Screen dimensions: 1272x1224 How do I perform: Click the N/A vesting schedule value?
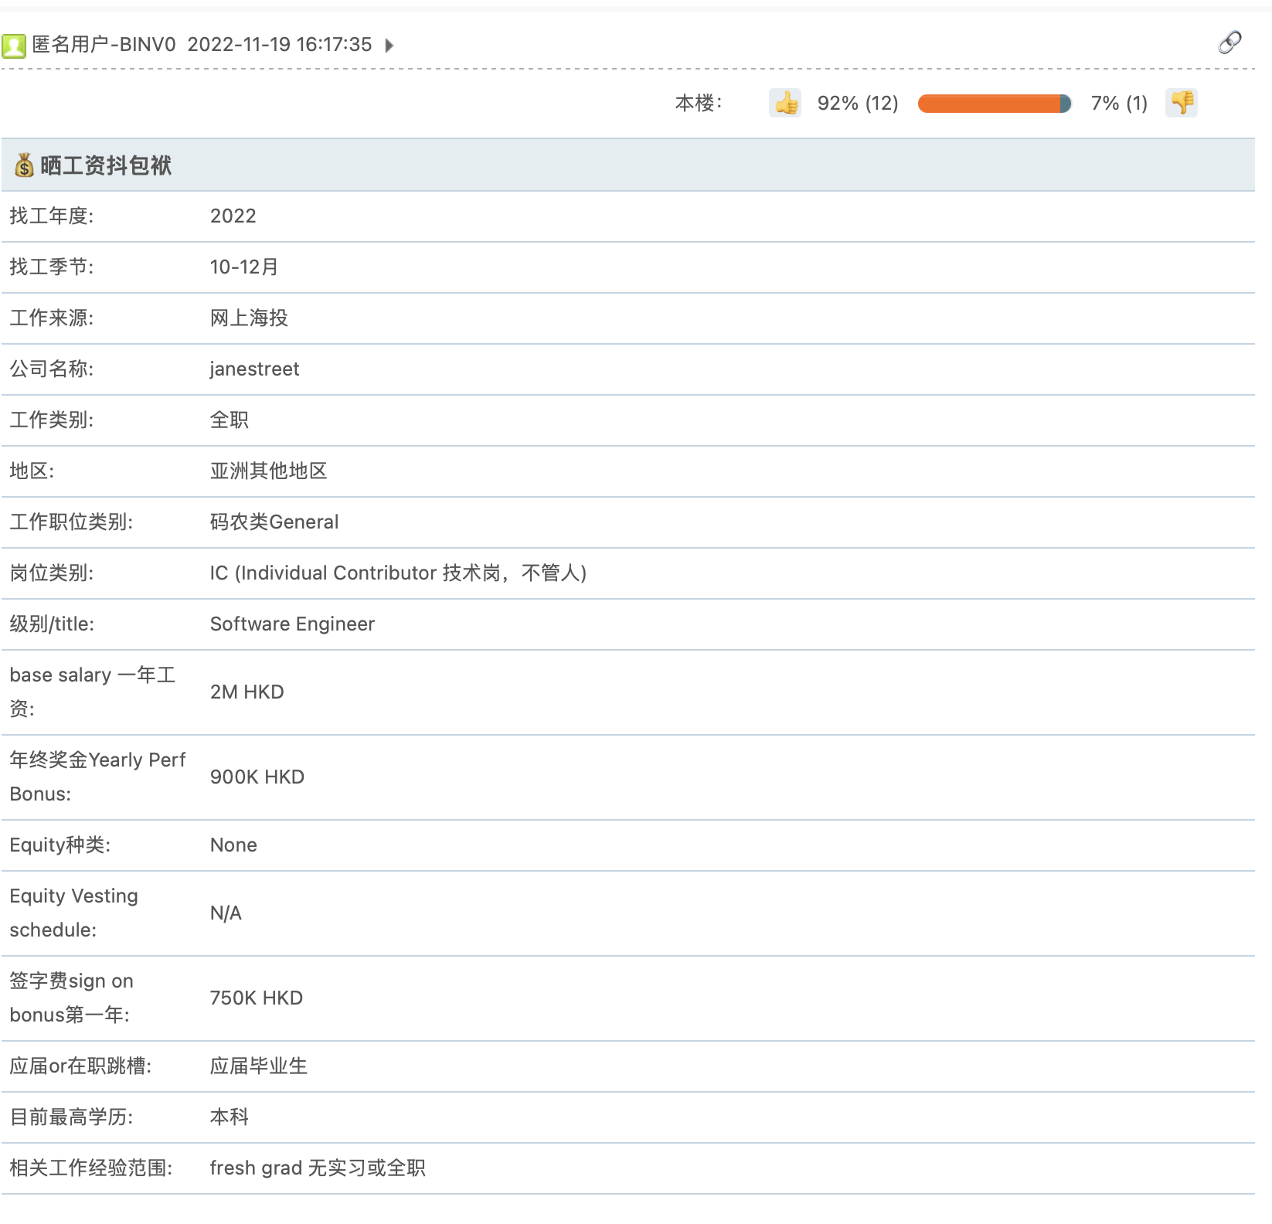coord(226,913)
